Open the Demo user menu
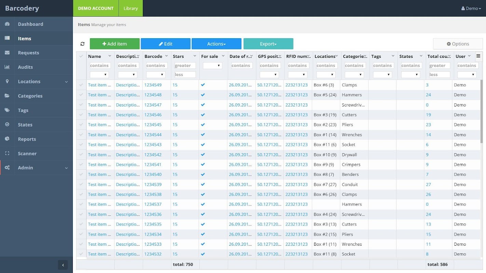This screenshot has width=486, height=273. point(471,8)
